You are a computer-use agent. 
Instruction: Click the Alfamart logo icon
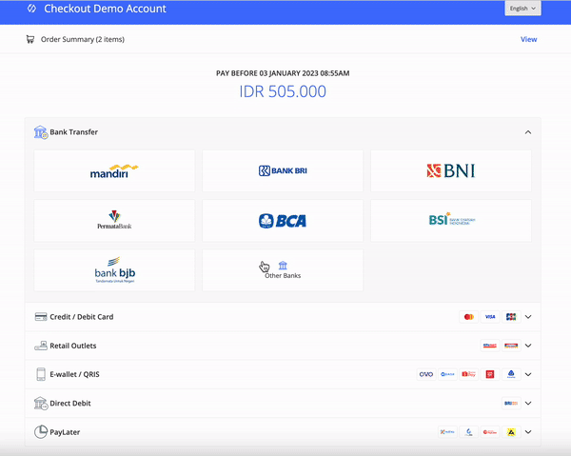(x=490, y=346)
